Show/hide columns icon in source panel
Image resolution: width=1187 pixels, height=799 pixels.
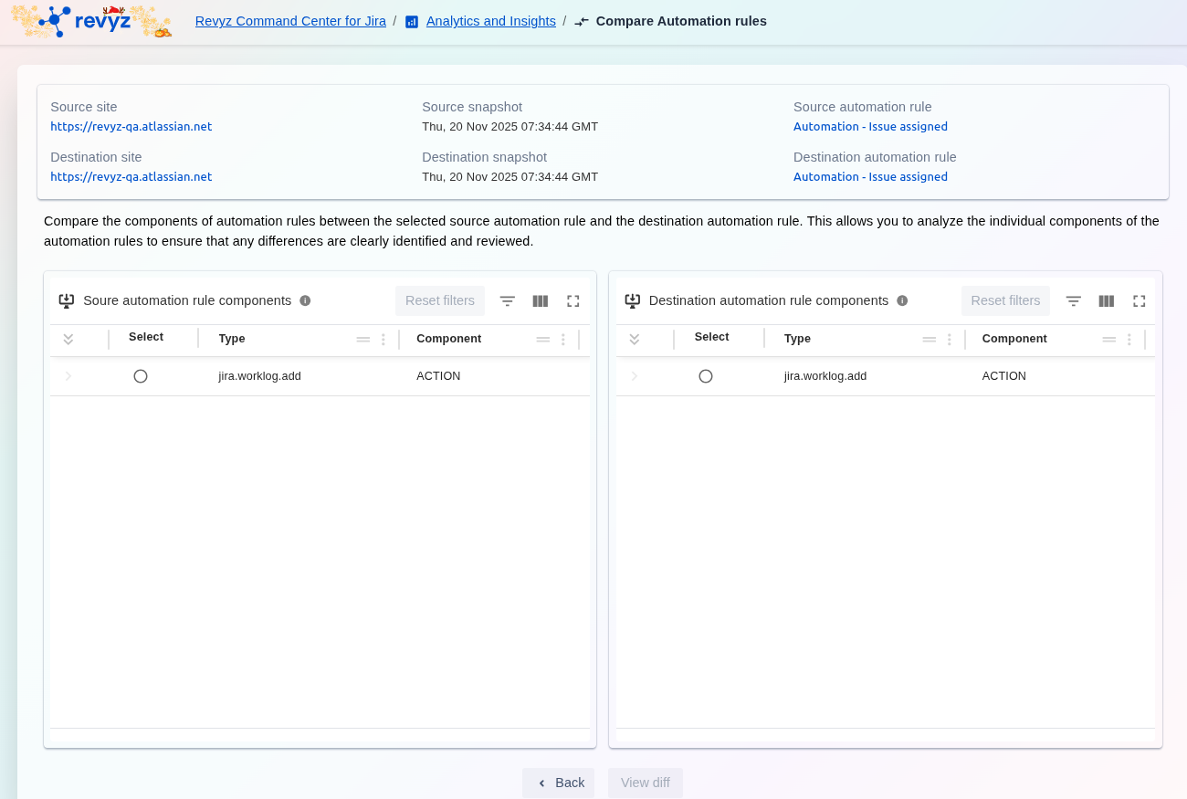[541, 300]
